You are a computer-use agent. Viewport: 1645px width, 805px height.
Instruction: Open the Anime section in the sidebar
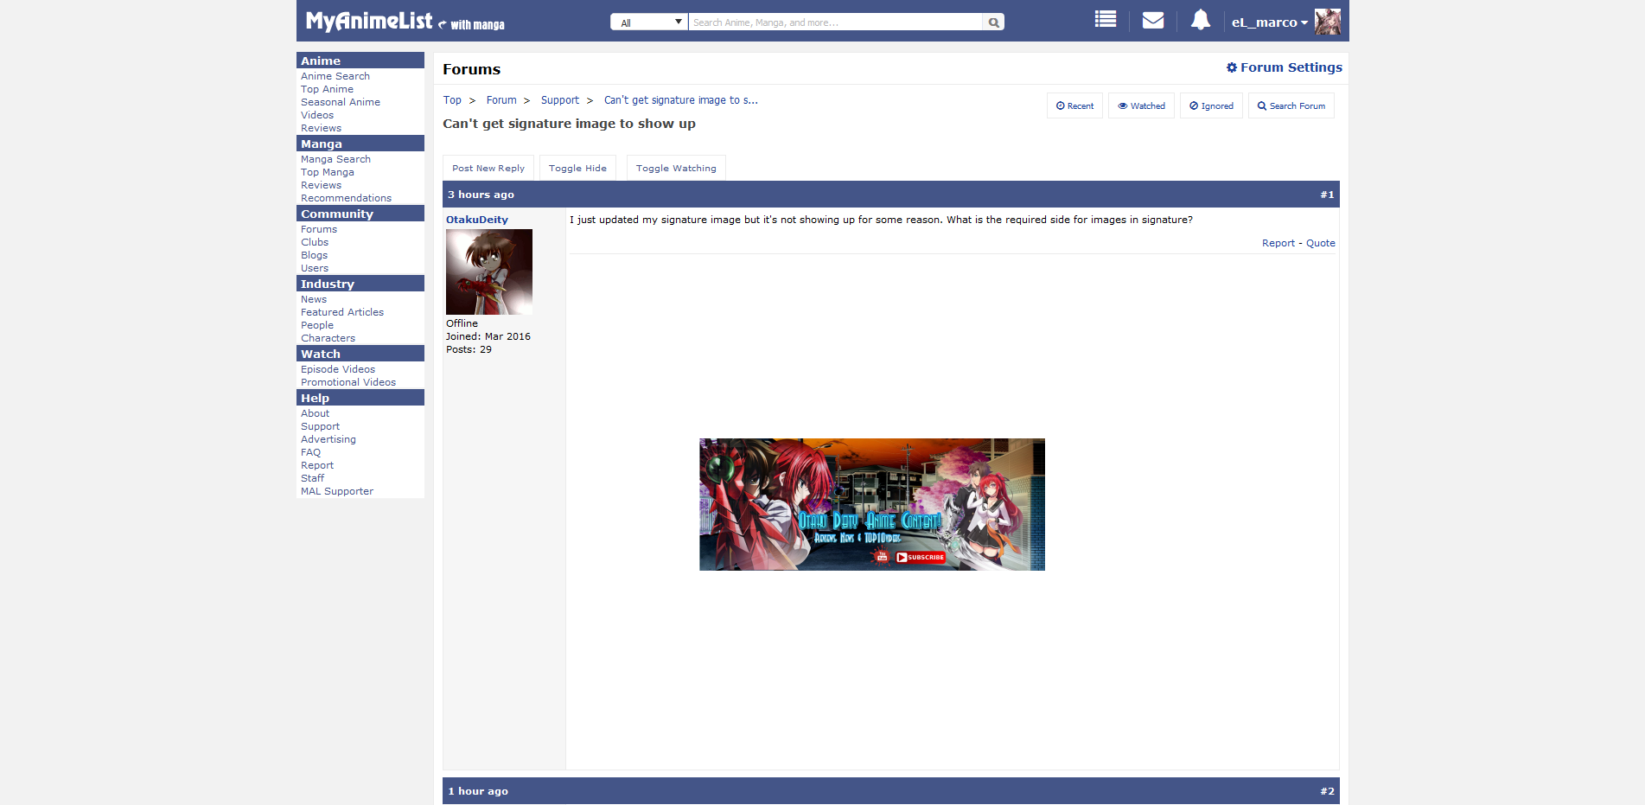pos(321,61)
